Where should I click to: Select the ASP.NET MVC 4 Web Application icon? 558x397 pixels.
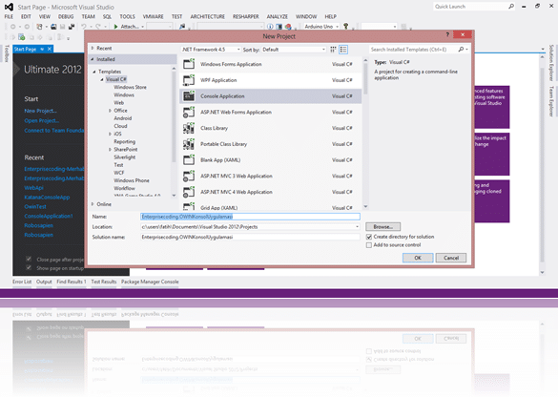pyautogui.click(x=189, y=192)
